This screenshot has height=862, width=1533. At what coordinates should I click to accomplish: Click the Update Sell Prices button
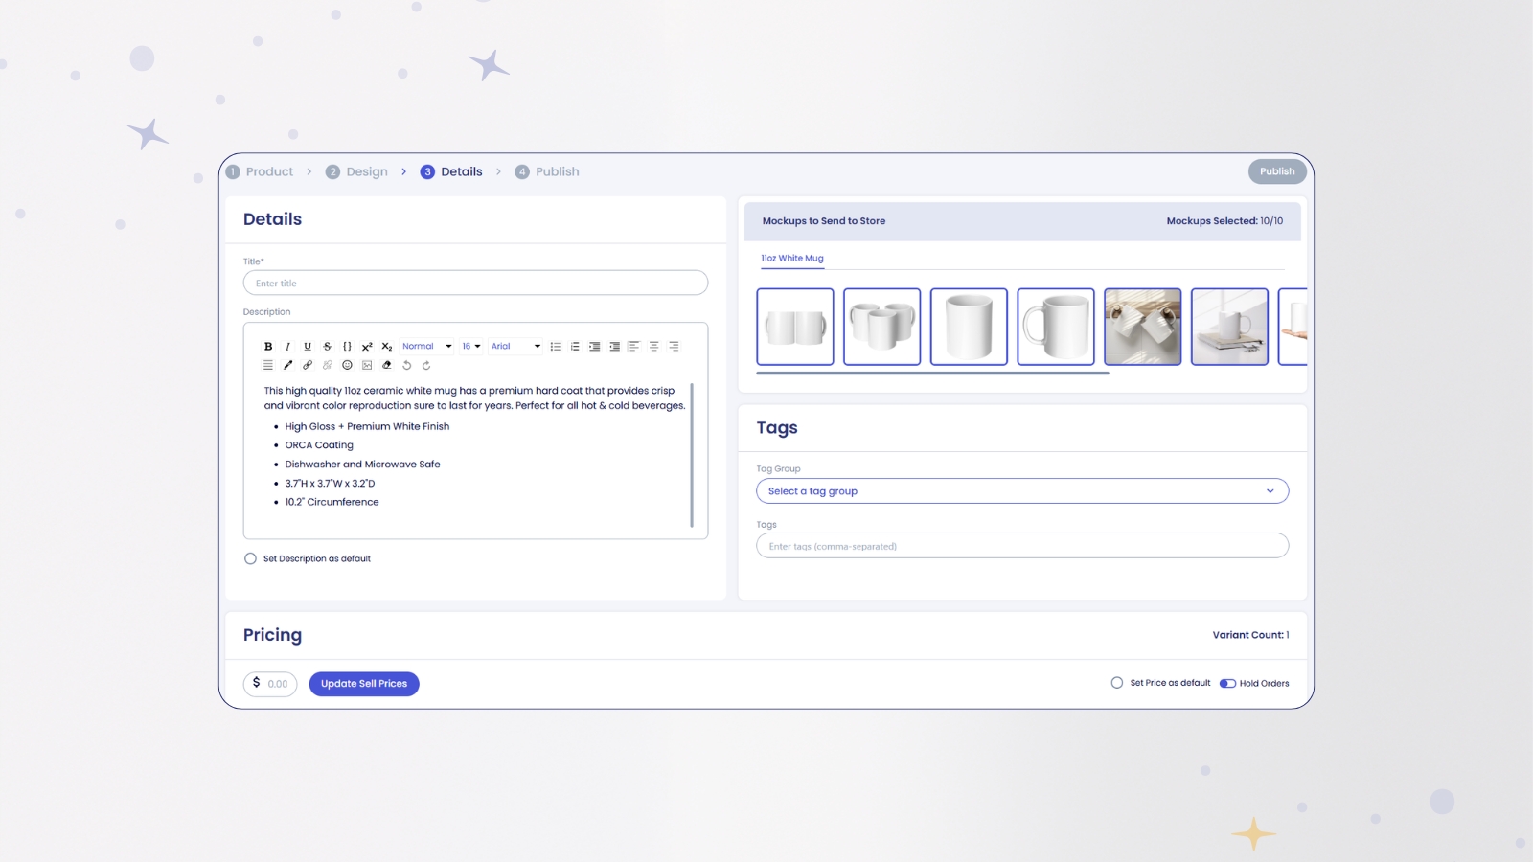(364, 684)
